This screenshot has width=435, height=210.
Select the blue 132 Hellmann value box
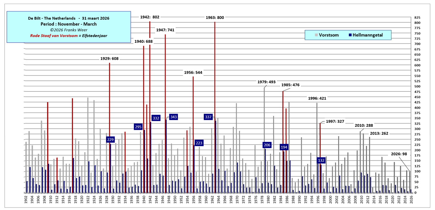click(321, 160)
